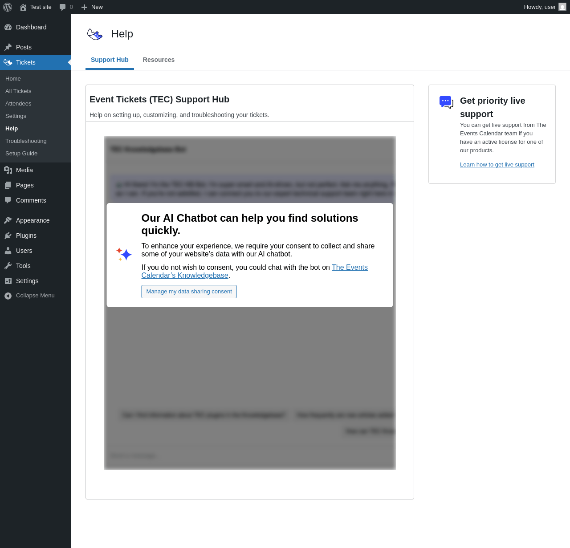Select the Support Hub tab
The height and width of the screenshot is (548, 570).
coord(110,60)
